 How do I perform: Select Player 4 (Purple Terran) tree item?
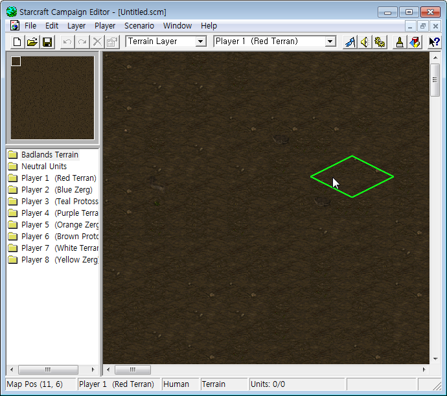click(x=60, y=213)
